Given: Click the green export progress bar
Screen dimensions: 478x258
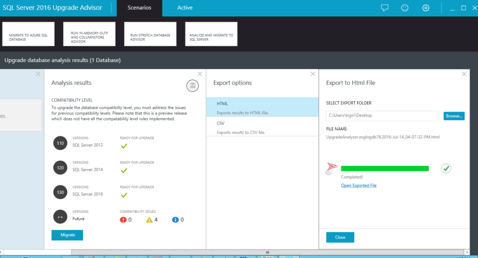Looking at the screenshot, I should tap(385, 168).
